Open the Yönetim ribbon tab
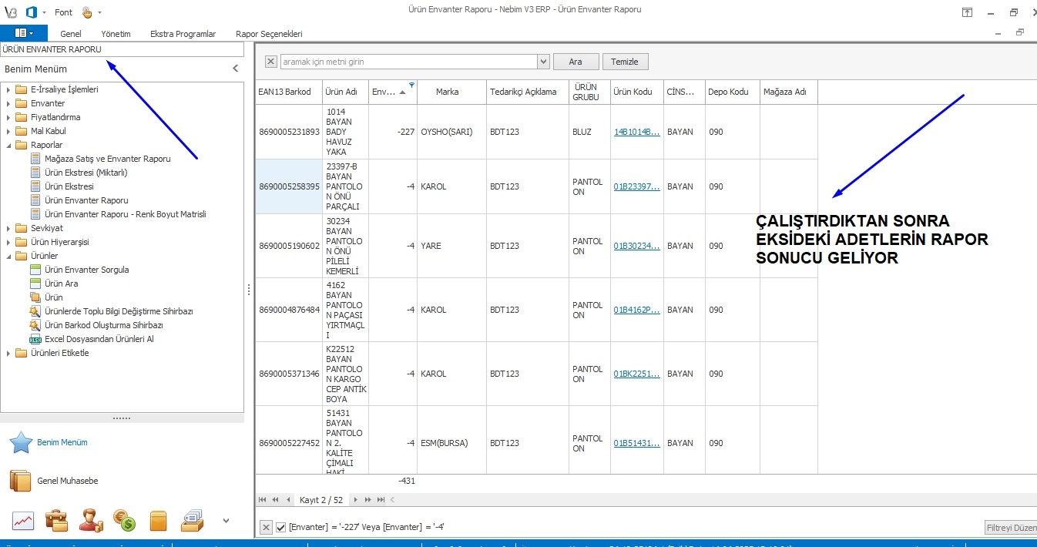The image size is (1037, 547). pos(116,34)
